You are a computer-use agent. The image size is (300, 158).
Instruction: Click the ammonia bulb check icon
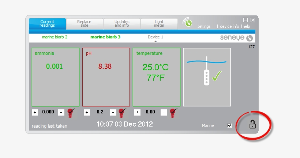[71, 113]
